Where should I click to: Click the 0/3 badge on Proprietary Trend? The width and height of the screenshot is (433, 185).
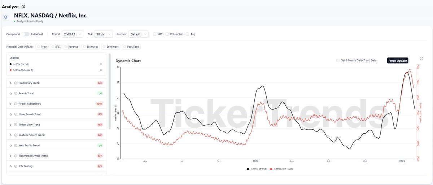click(x=100, y=83)
